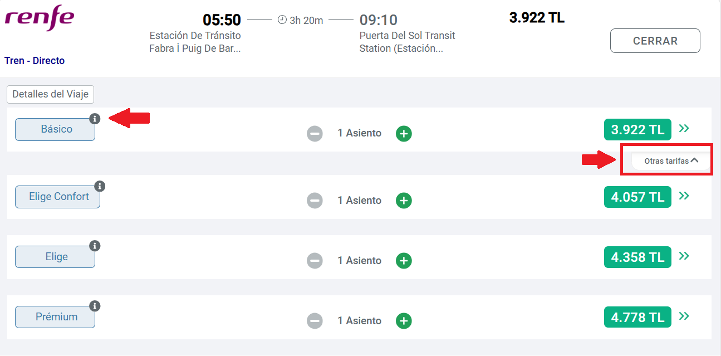Click double arrow next to 3.922 TL
721x356 pixels.
[x=684, y=129]
